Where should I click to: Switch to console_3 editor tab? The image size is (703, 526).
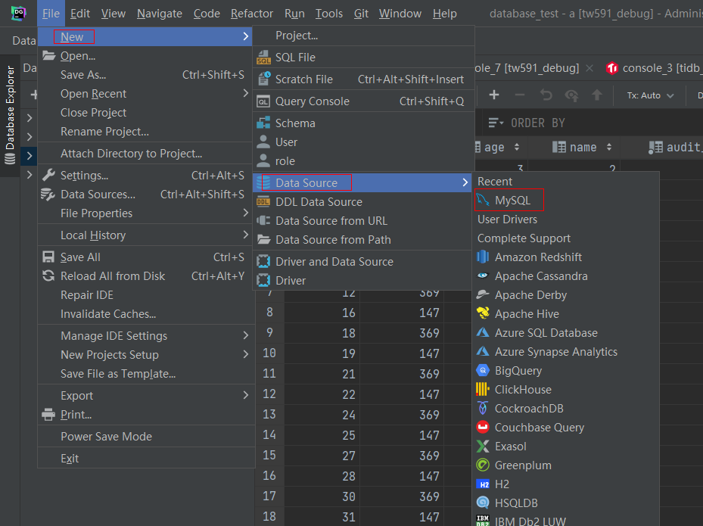[653, 68]
